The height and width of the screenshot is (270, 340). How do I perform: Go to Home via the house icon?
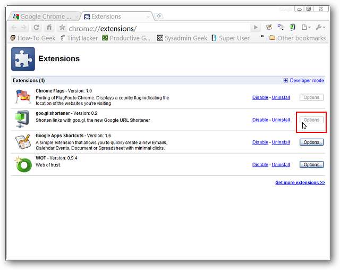[49, 28]
